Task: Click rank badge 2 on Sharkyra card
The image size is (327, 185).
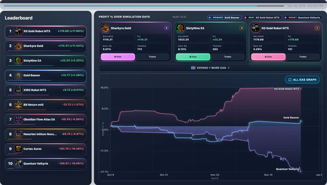Action: (167, 28)
